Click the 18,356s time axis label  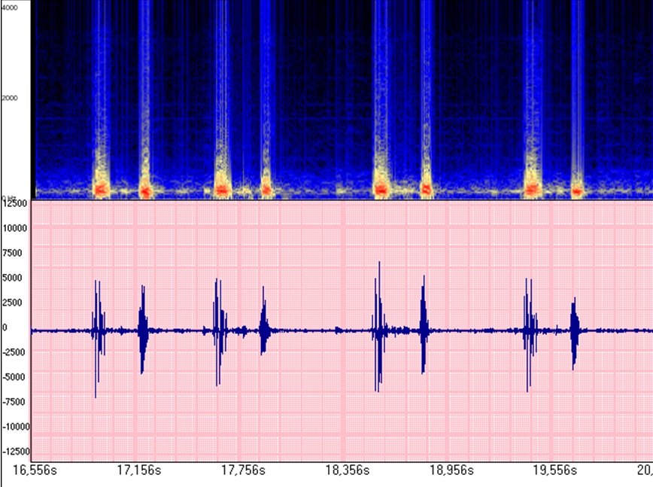click(348, 471)
